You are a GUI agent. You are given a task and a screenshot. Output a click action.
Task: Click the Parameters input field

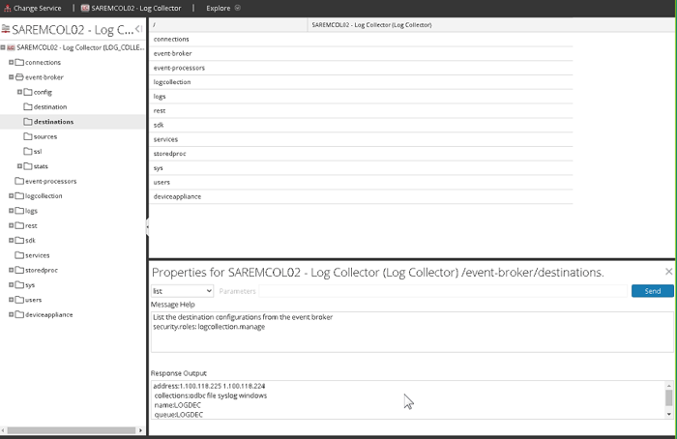pos(443,291)
